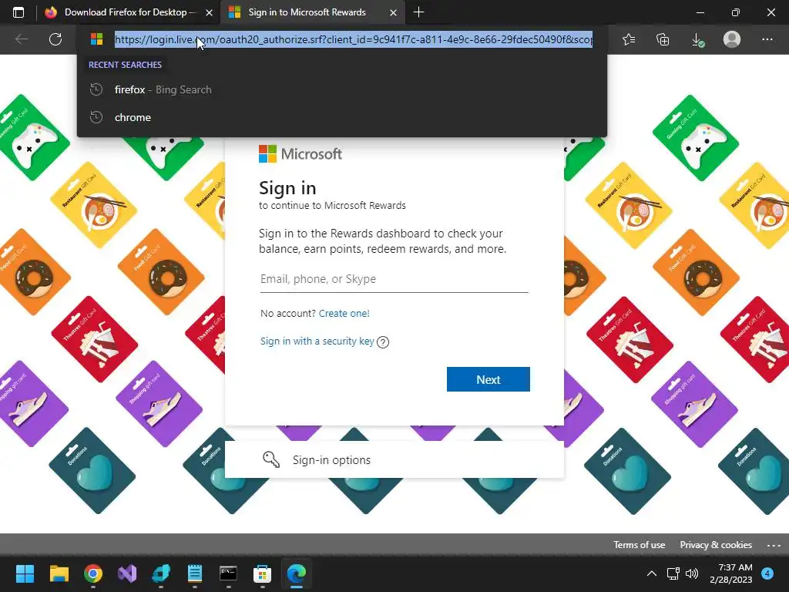Click the Microsoft Edge taskbar icon
This screenshot has width=789, height=592.
click(x=297, y=573)
